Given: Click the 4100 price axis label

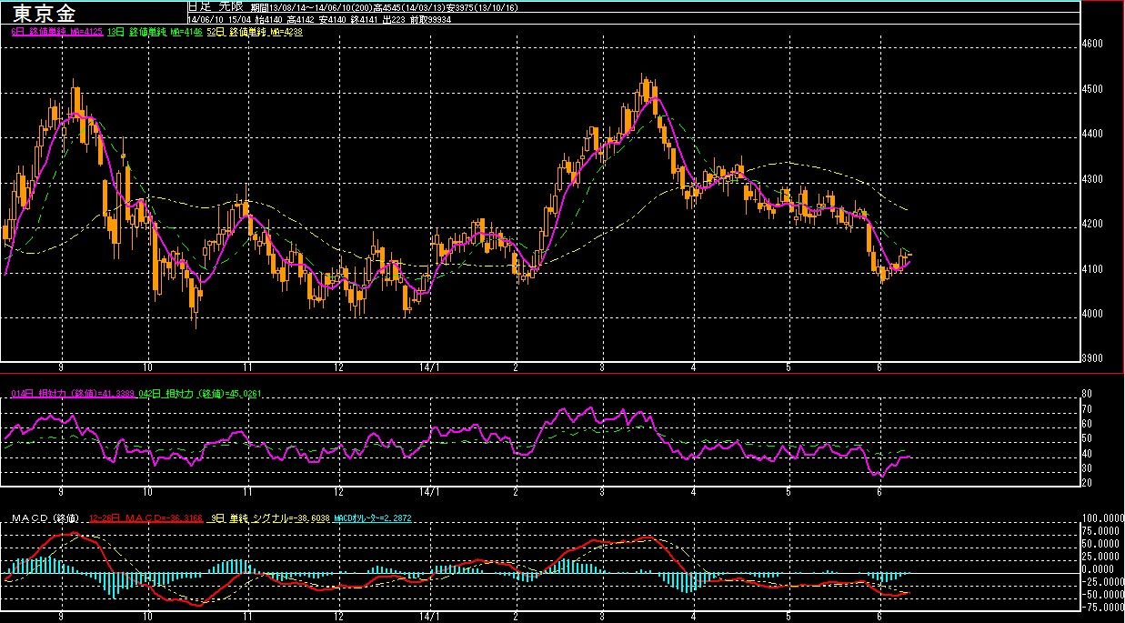Looking at the screenshot, I should pos(1092,269).
